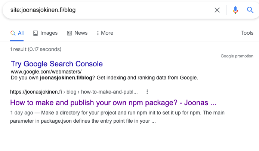Submit search with the blue magnifier icon
Screen dimensions: 259x151
tap(250, 10)
